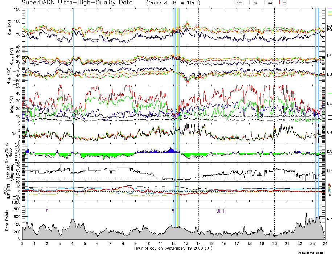Click the red square marker in Φmin panel
The width and height of the screenshot is (332, 254).
[x=187, y=82]
